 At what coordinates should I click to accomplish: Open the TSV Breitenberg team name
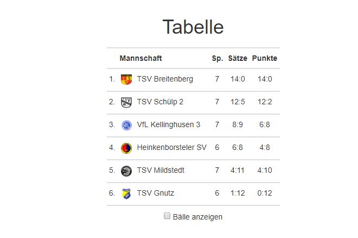[x=165, y=79]
